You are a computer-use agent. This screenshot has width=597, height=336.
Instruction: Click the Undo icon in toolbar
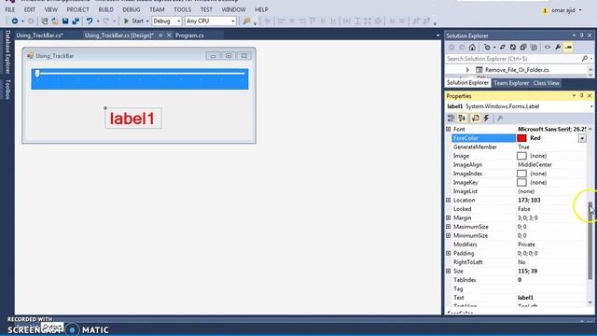[90, 21]
